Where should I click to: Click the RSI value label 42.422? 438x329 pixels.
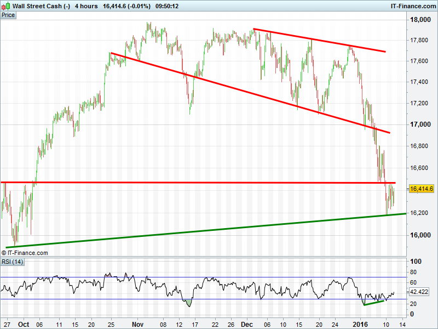pyautogui.click(x=422, y=293)
